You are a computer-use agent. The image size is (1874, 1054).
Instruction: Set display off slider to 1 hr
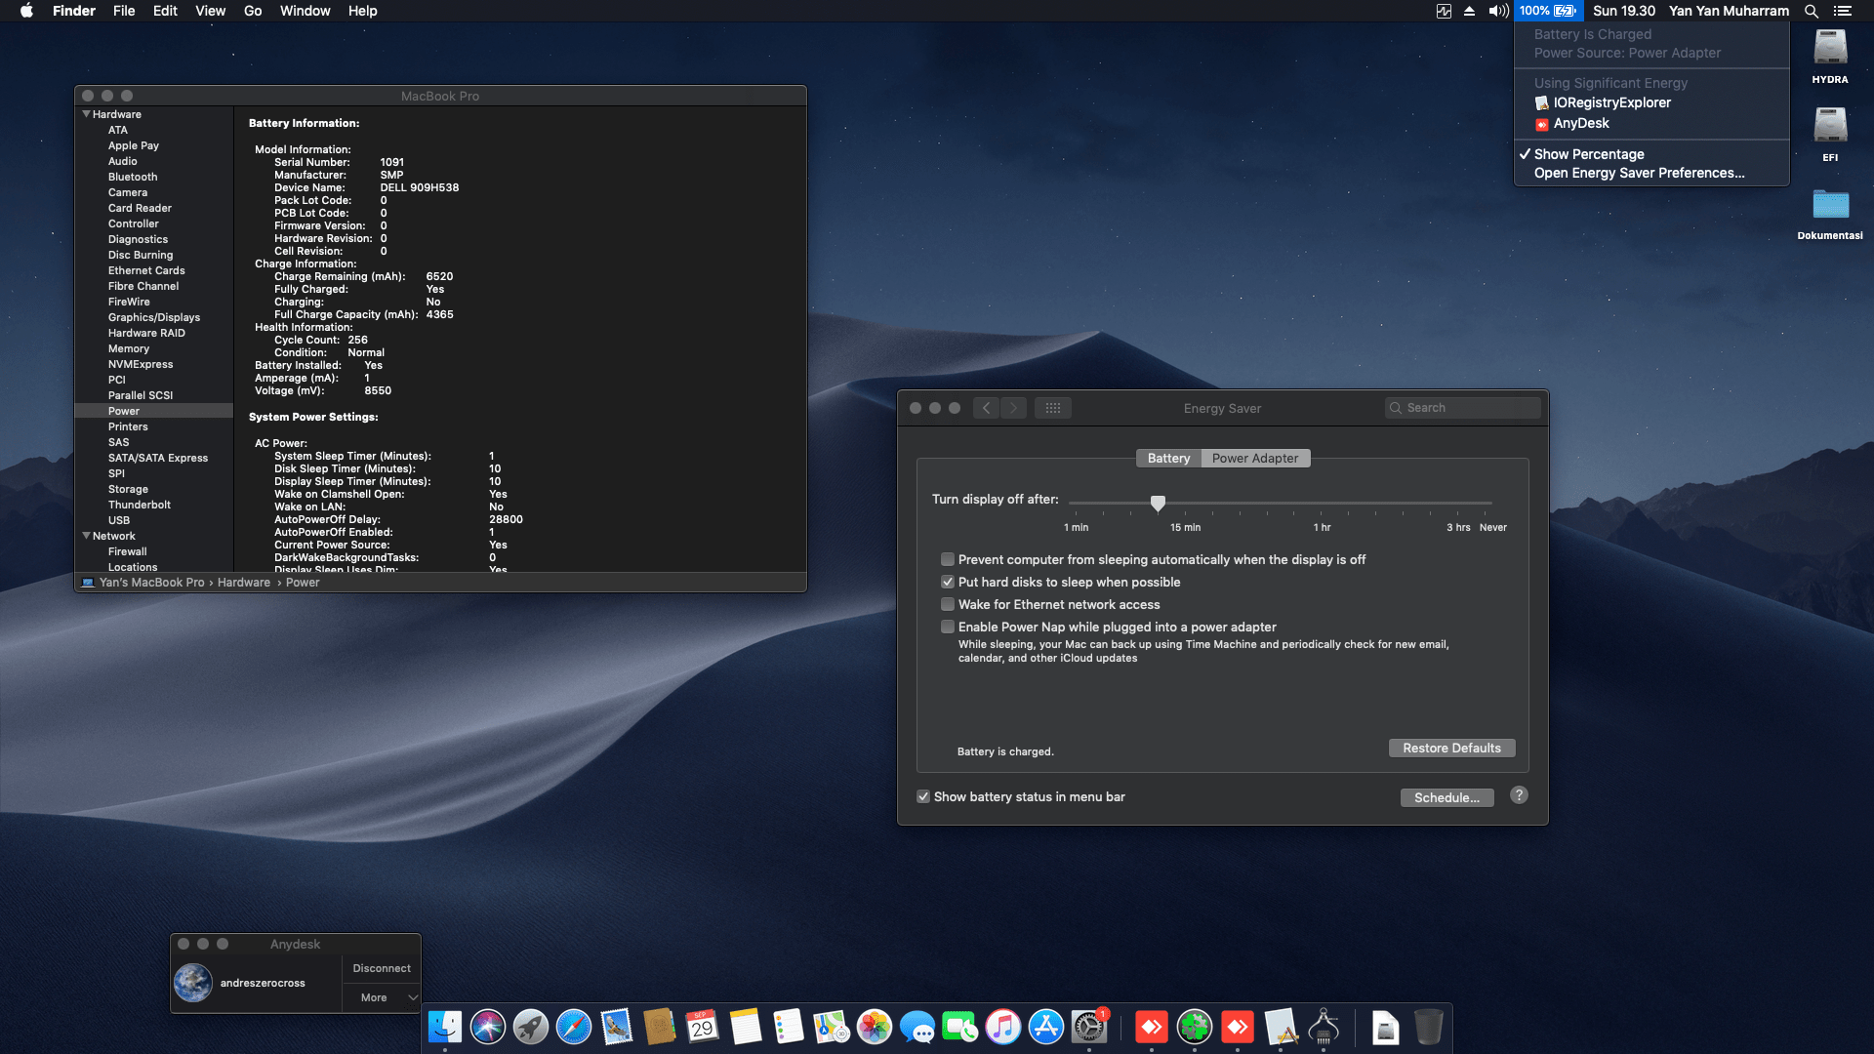1324,504
